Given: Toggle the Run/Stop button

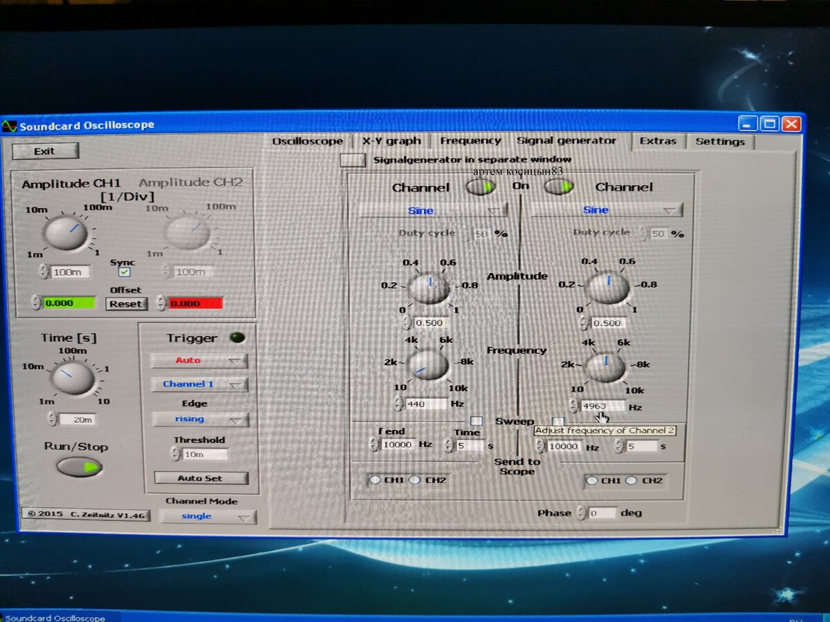Looking at the screenshot, I should tap(80, 467).
